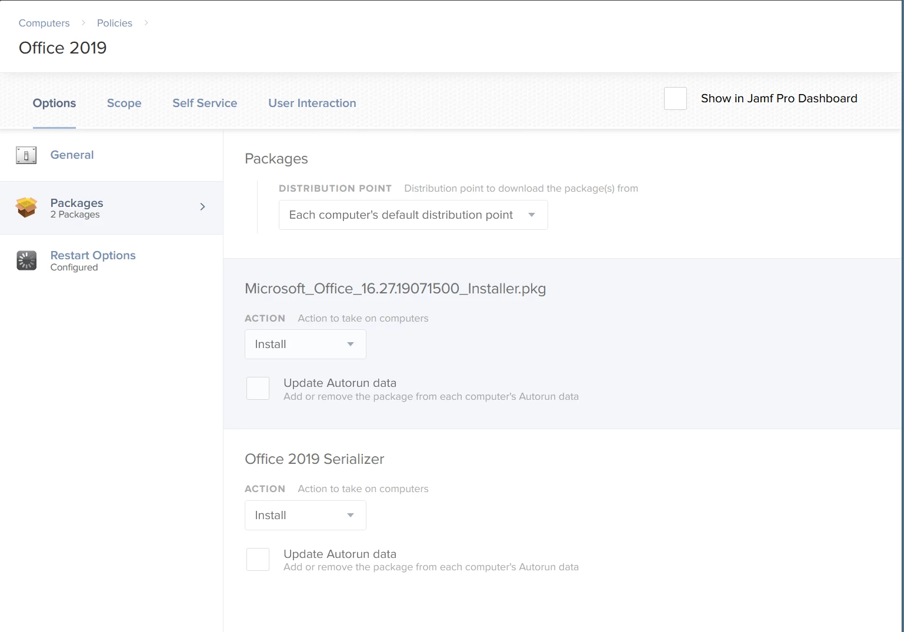Click the DISTRIBUTION POINT field label

pyautogui.click(x=335, y=188)
